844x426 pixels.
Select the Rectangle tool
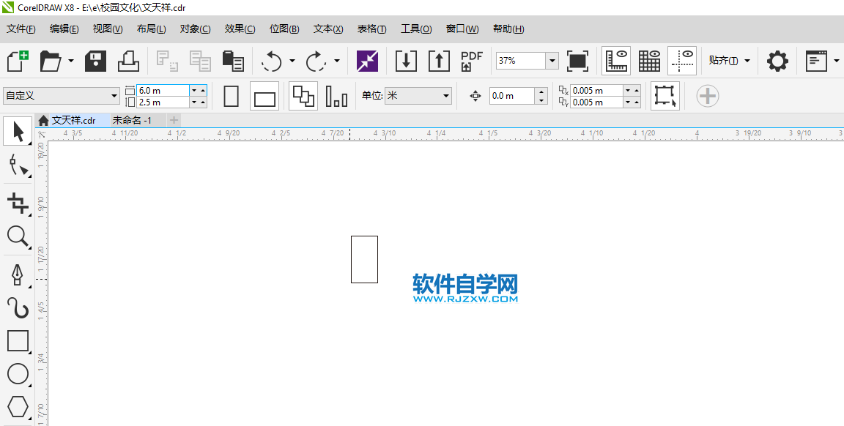[18, 340]
